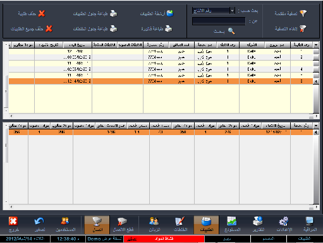
Task: Open the search-by (بحث حسب) dropdown
Action: [x=232, y=11]
